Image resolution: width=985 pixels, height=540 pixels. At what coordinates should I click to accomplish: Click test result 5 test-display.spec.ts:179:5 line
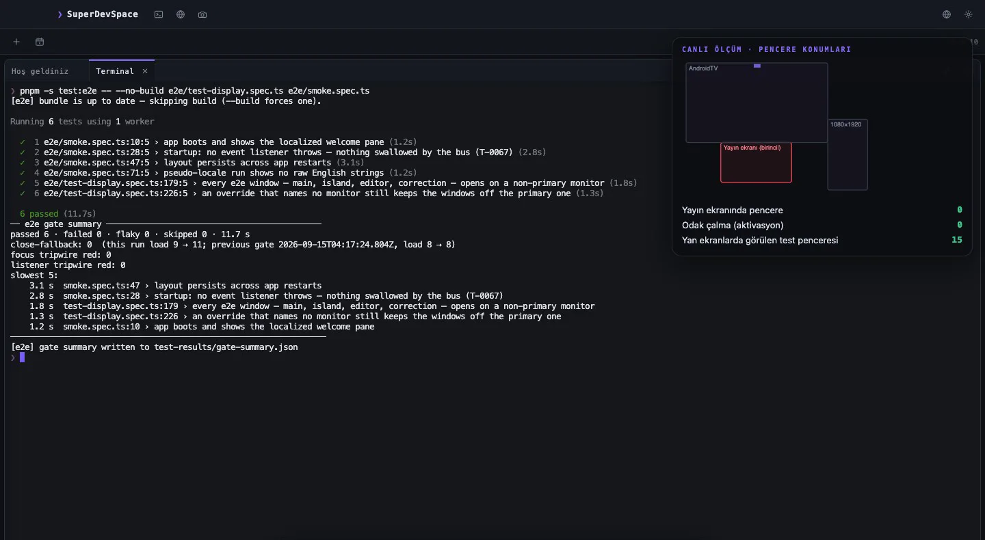coord(328,183)
